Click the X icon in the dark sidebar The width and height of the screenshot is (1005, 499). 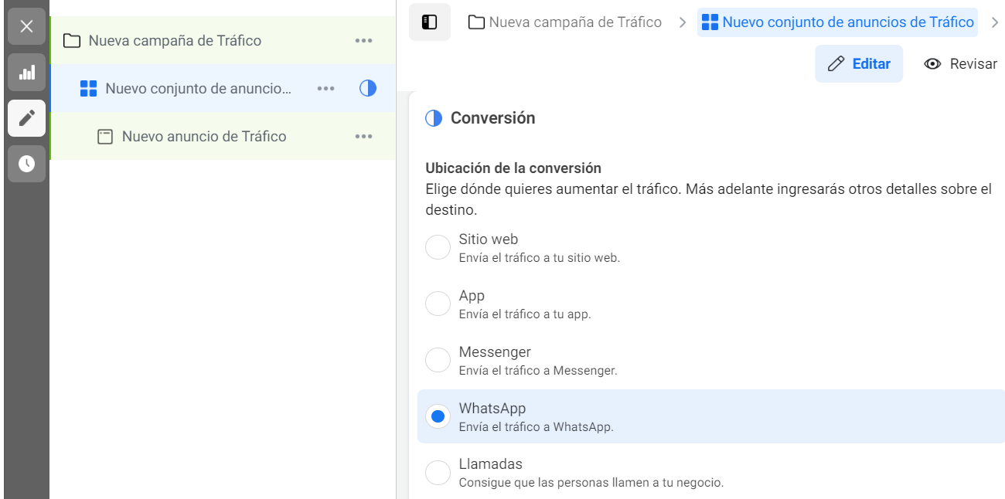point(26,27)
